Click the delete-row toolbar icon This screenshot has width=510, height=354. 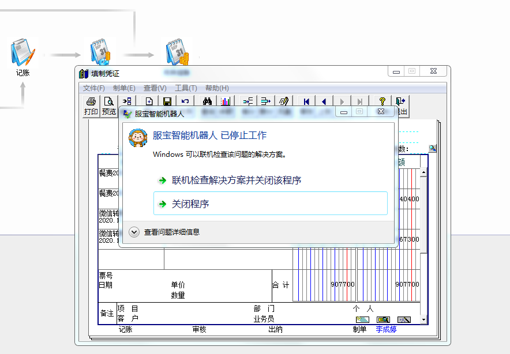point(266,101)
